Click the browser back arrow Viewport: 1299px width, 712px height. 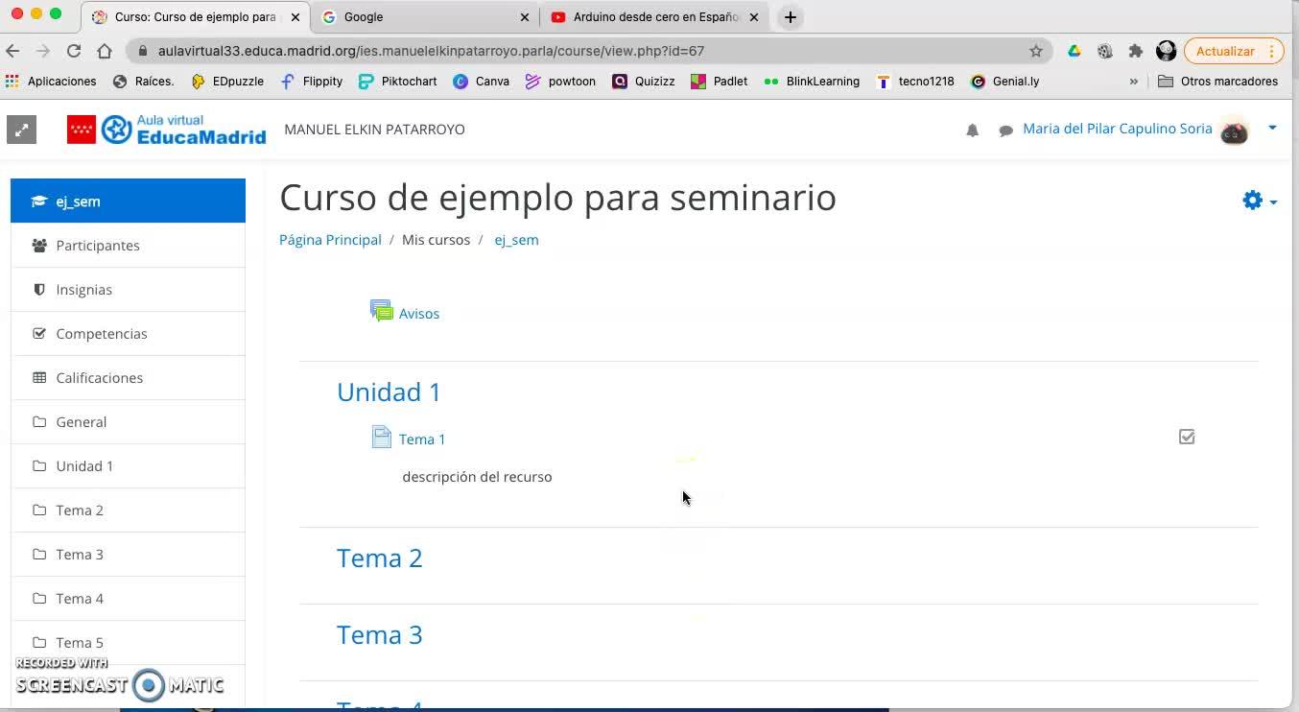coord(12,51)
